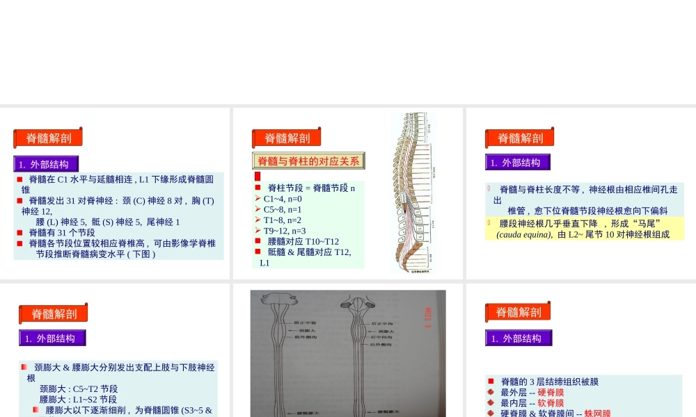Click the 脊髓与脊柱的对应关系 heading
696x417 pixels.
tap(308, 161)
